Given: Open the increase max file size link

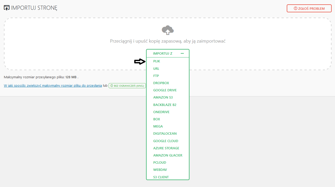Looking at the screenshot, I should click(53, 86).
